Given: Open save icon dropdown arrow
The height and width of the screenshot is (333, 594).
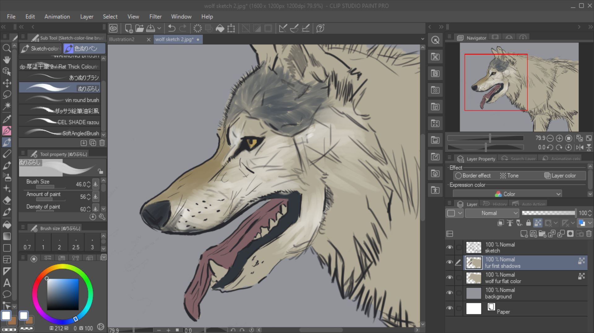Looking at the screenshot, I should click(x=159, y=28).
